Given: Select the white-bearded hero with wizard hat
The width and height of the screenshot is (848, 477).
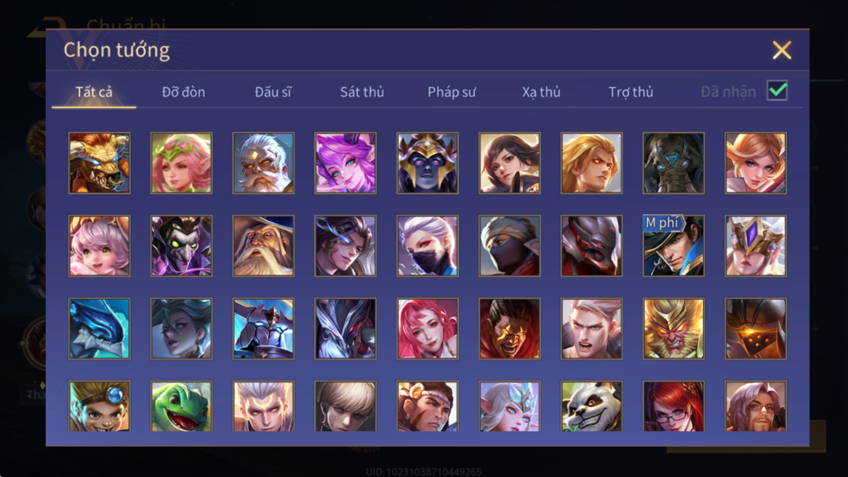Looking at the screenshot, I should 264,245.
